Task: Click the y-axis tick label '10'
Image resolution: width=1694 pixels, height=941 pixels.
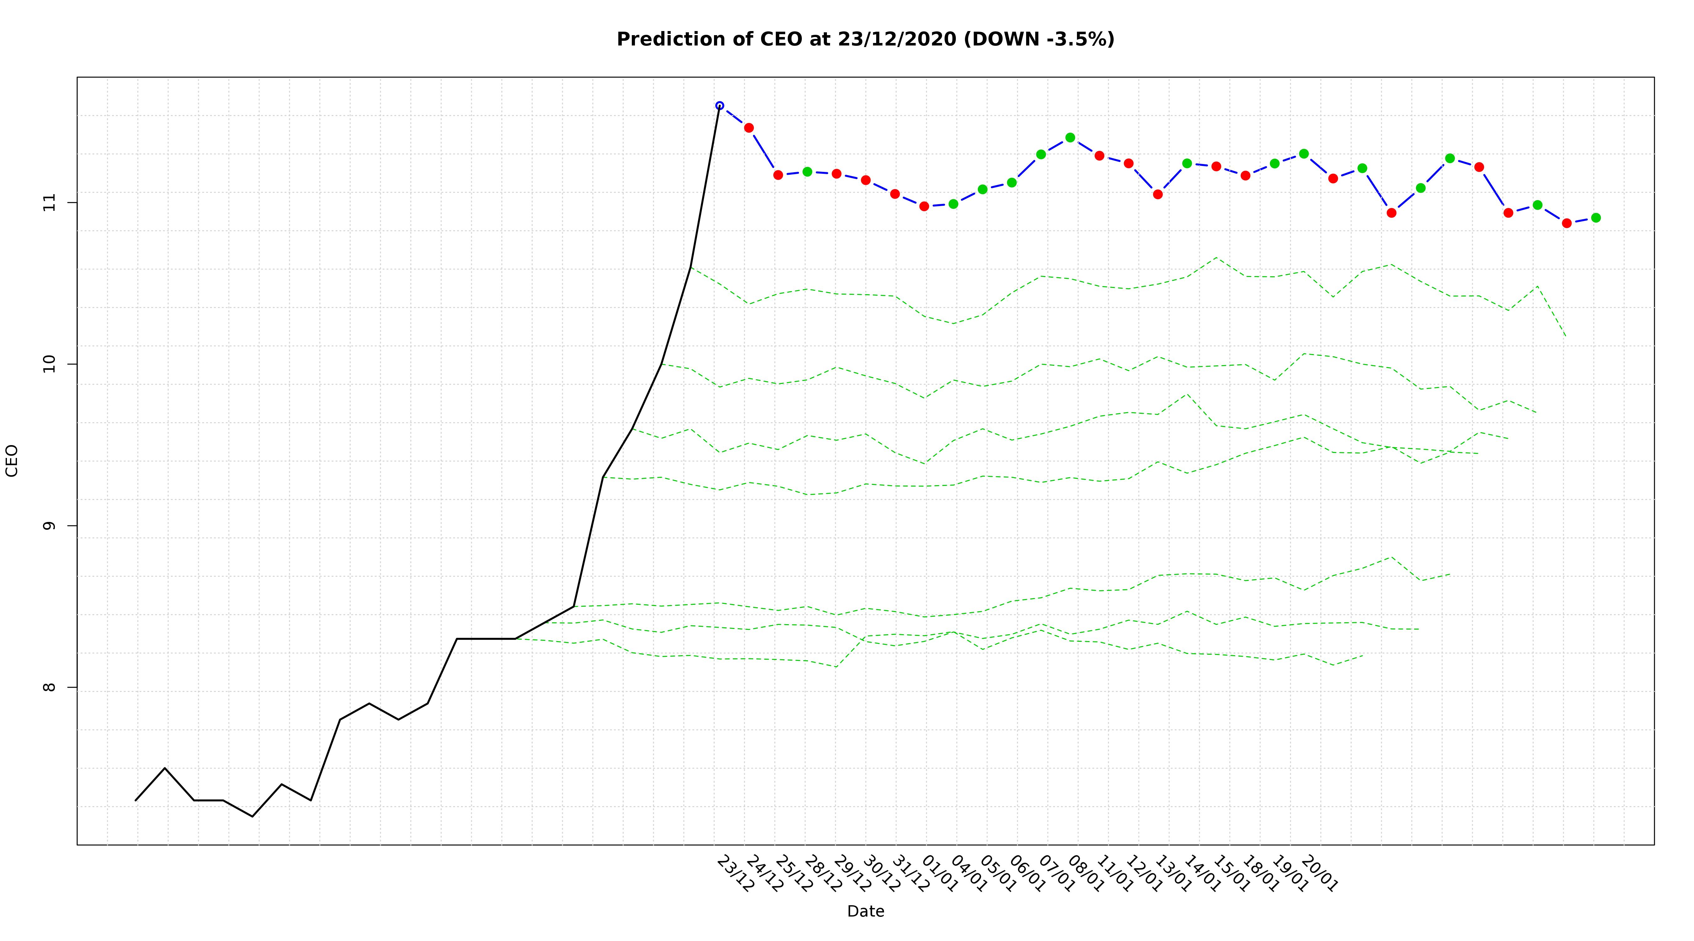Action: click(50, 364)
